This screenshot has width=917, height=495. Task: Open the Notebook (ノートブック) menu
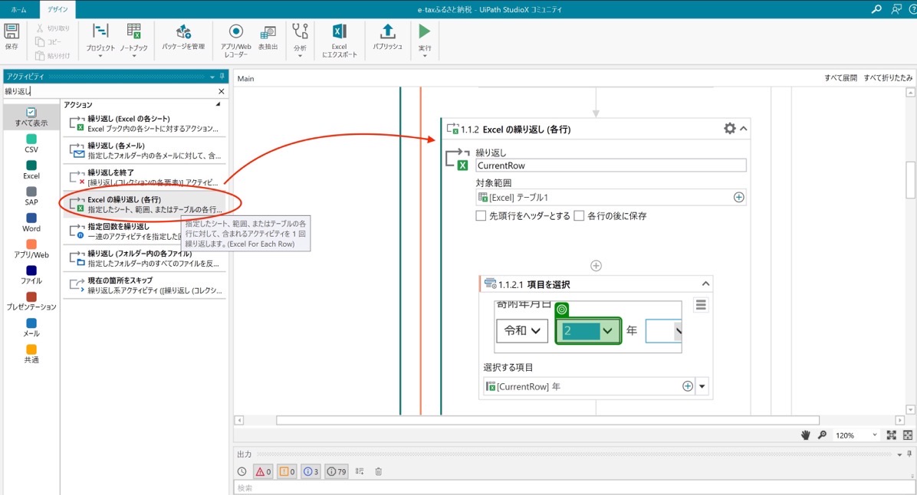point(134,41)
